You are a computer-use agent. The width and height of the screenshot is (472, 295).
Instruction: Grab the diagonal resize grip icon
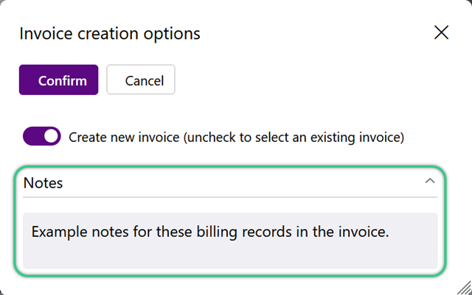point(464,288)
